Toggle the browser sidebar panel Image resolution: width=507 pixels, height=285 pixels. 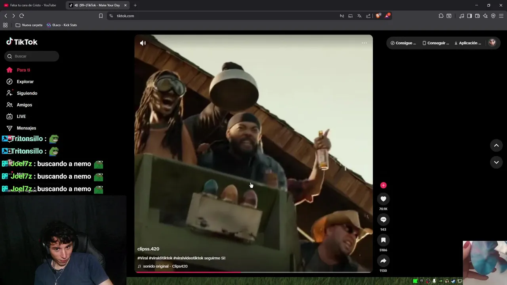(469, 16)
